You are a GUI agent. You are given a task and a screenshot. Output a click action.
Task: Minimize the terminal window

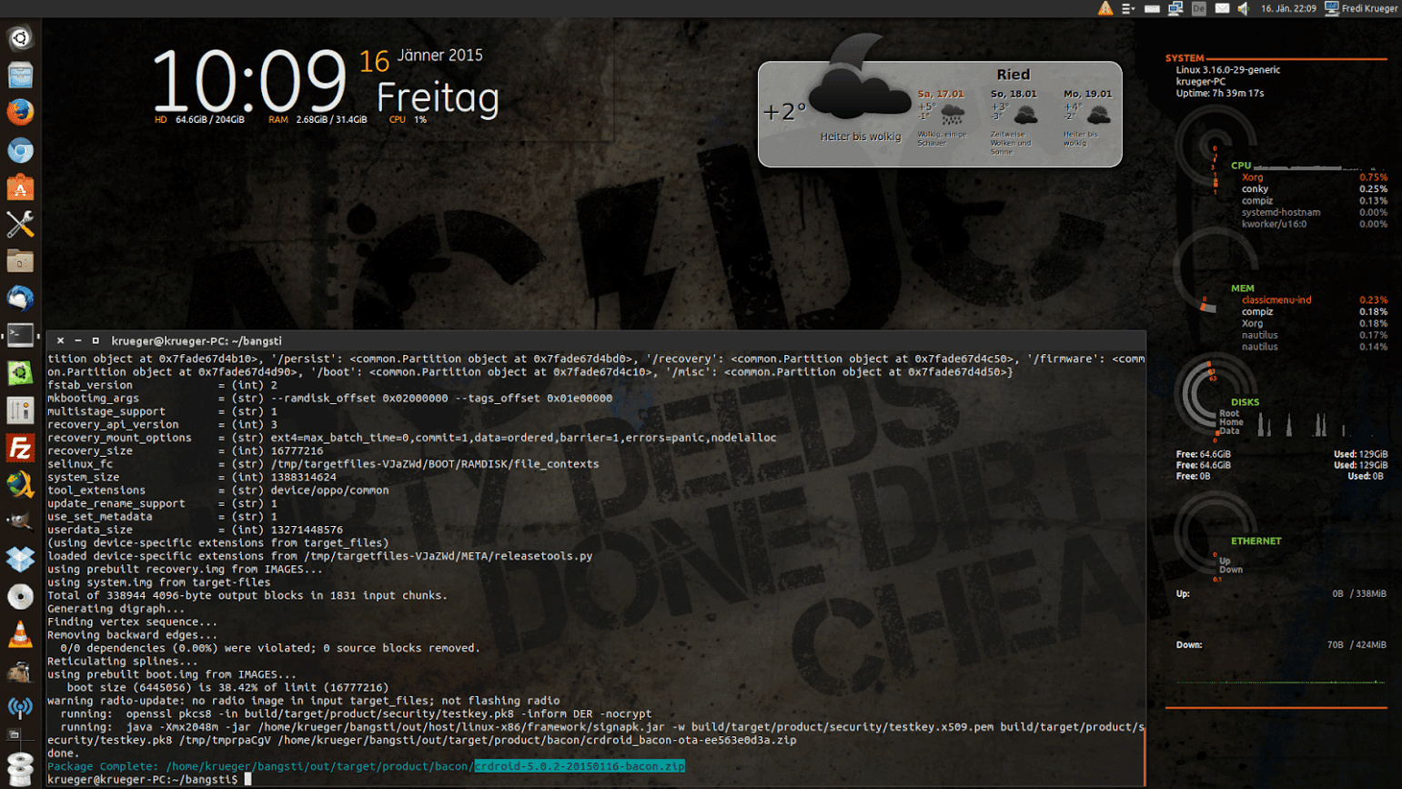[x=78, y=340]
